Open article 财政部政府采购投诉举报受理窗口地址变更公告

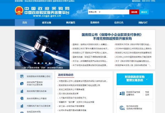point(79,85)
